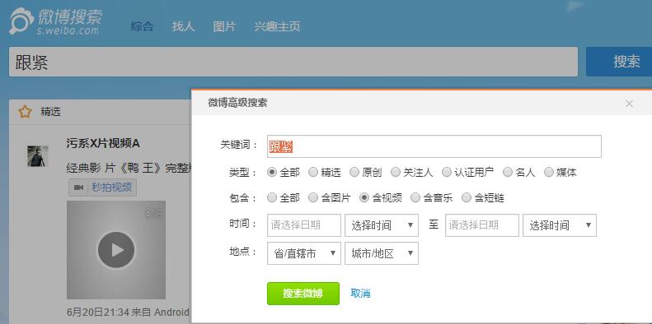652x324 pixels.
Task: Select 含视频 radio button
Action: pyautogui.click(x=364, y=198)
